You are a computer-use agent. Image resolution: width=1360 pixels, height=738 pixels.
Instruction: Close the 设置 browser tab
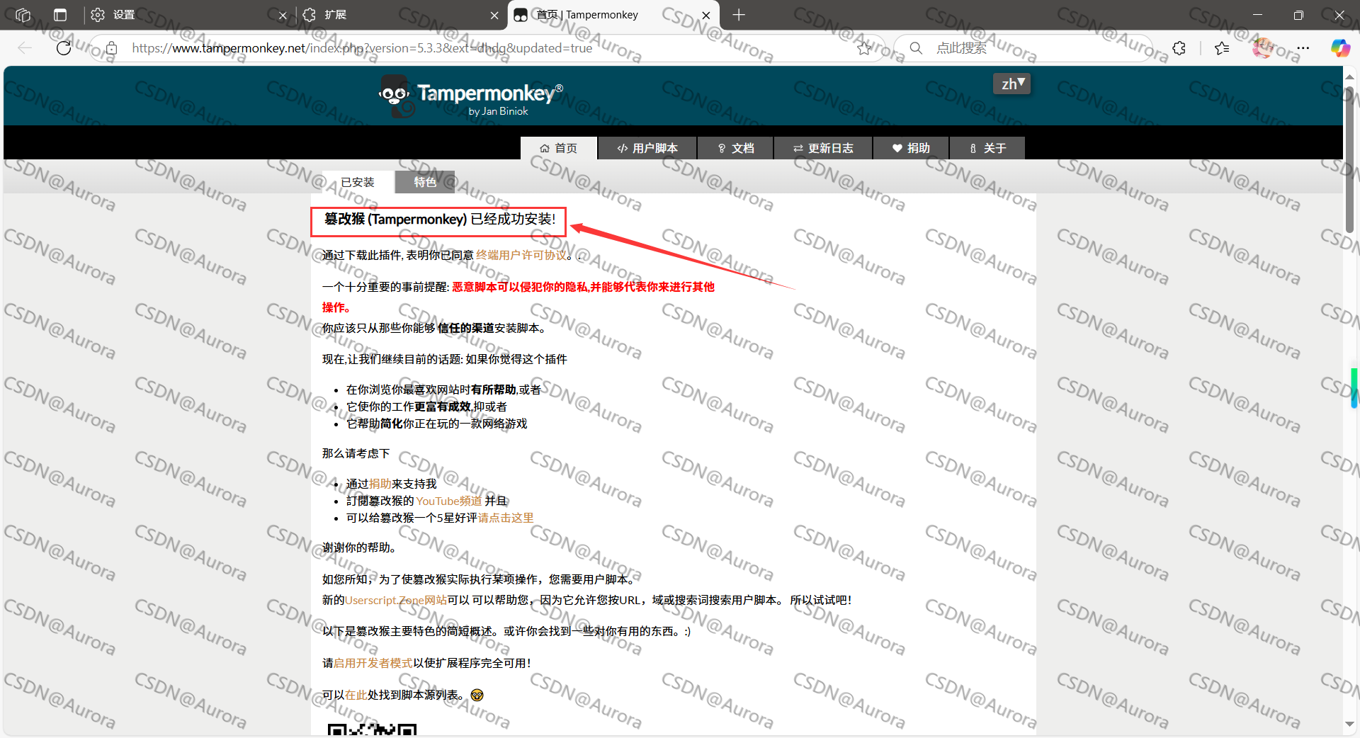(x=283, y=15)
